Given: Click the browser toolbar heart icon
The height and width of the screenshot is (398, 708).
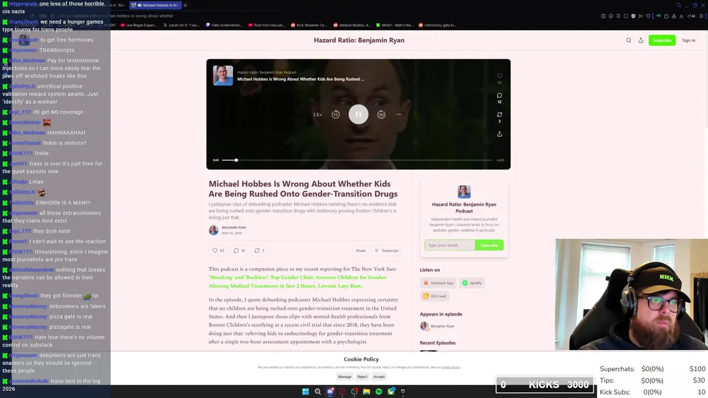Looking at the screenshot, I should (648, 16).
